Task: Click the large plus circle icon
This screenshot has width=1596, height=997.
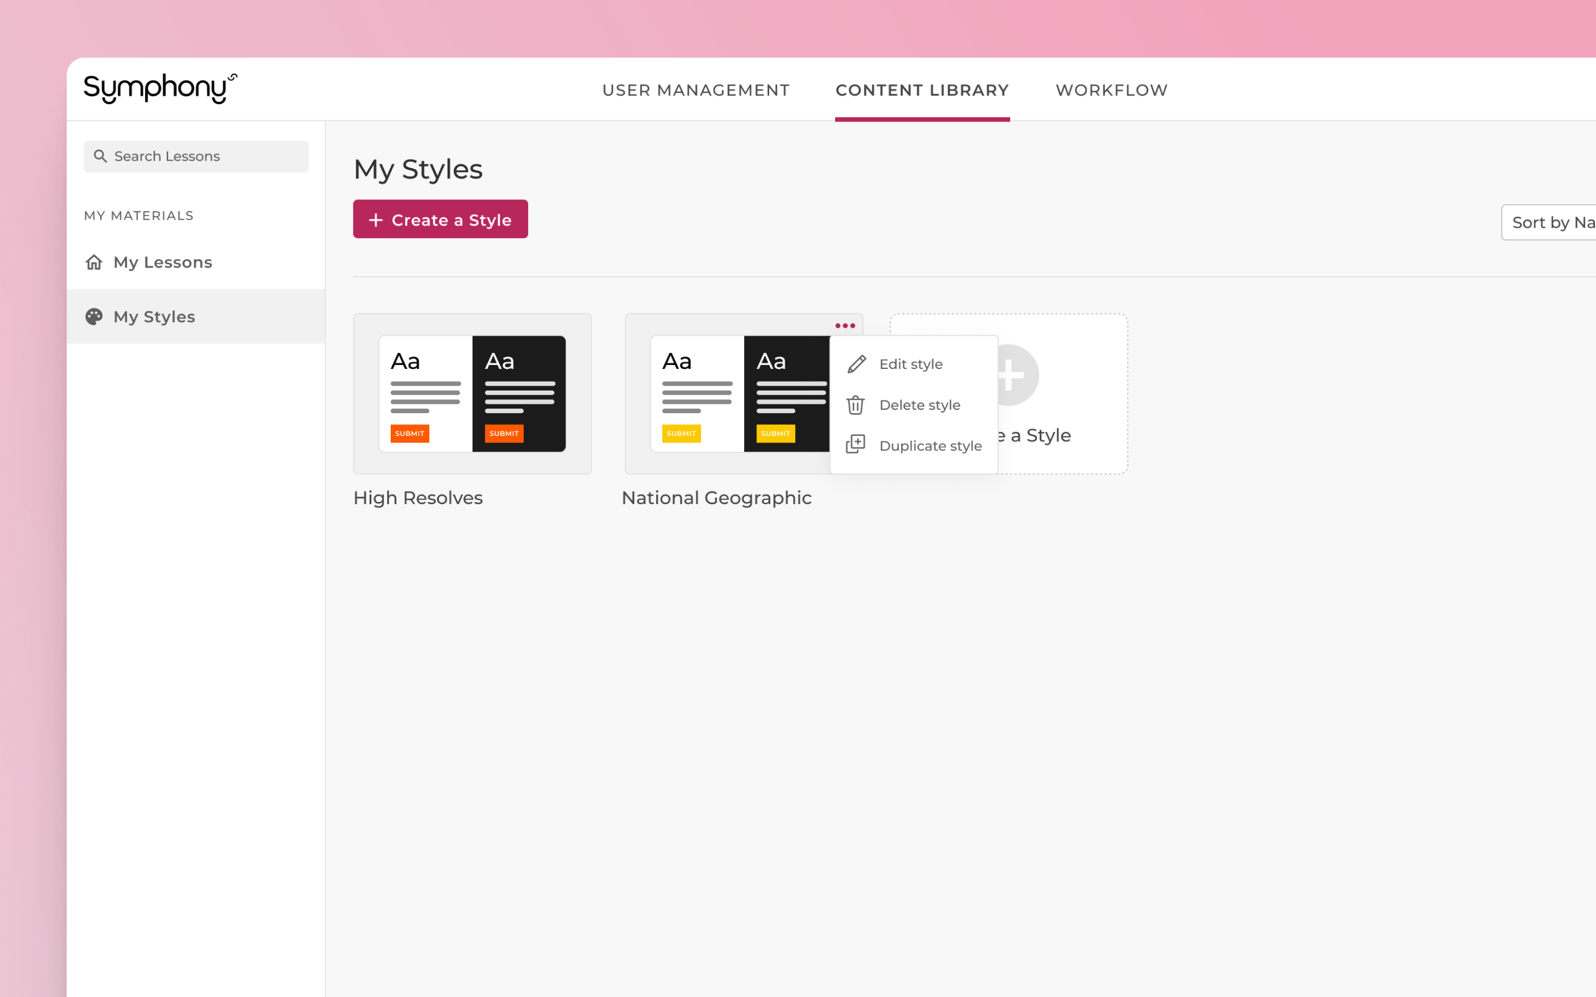Action: (x=1016, y=374)
